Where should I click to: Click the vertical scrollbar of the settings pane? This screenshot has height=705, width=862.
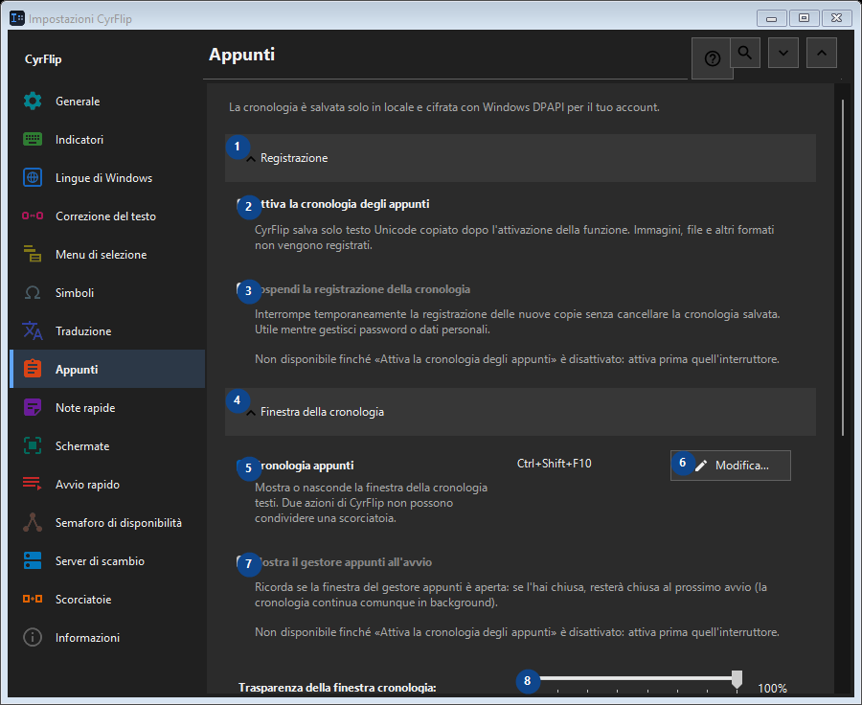[843, 268]
